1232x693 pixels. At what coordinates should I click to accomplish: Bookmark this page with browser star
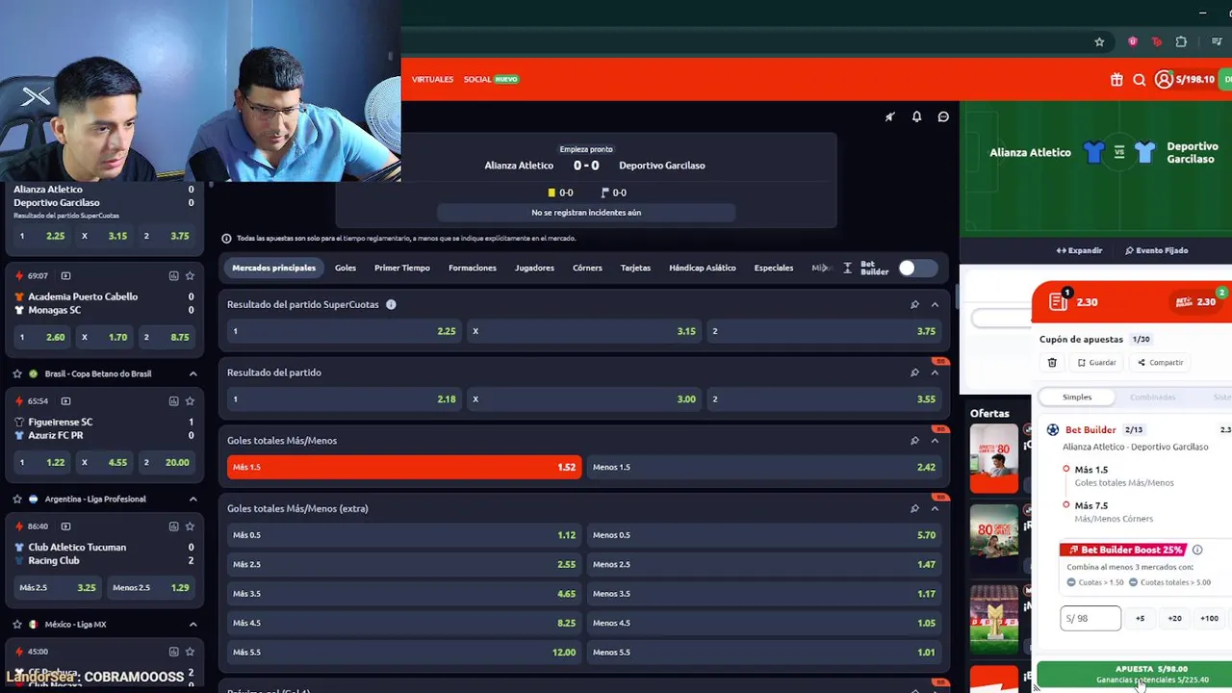(1099, 41)
